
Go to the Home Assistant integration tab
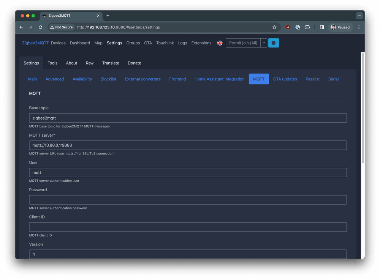pos(219,79)
